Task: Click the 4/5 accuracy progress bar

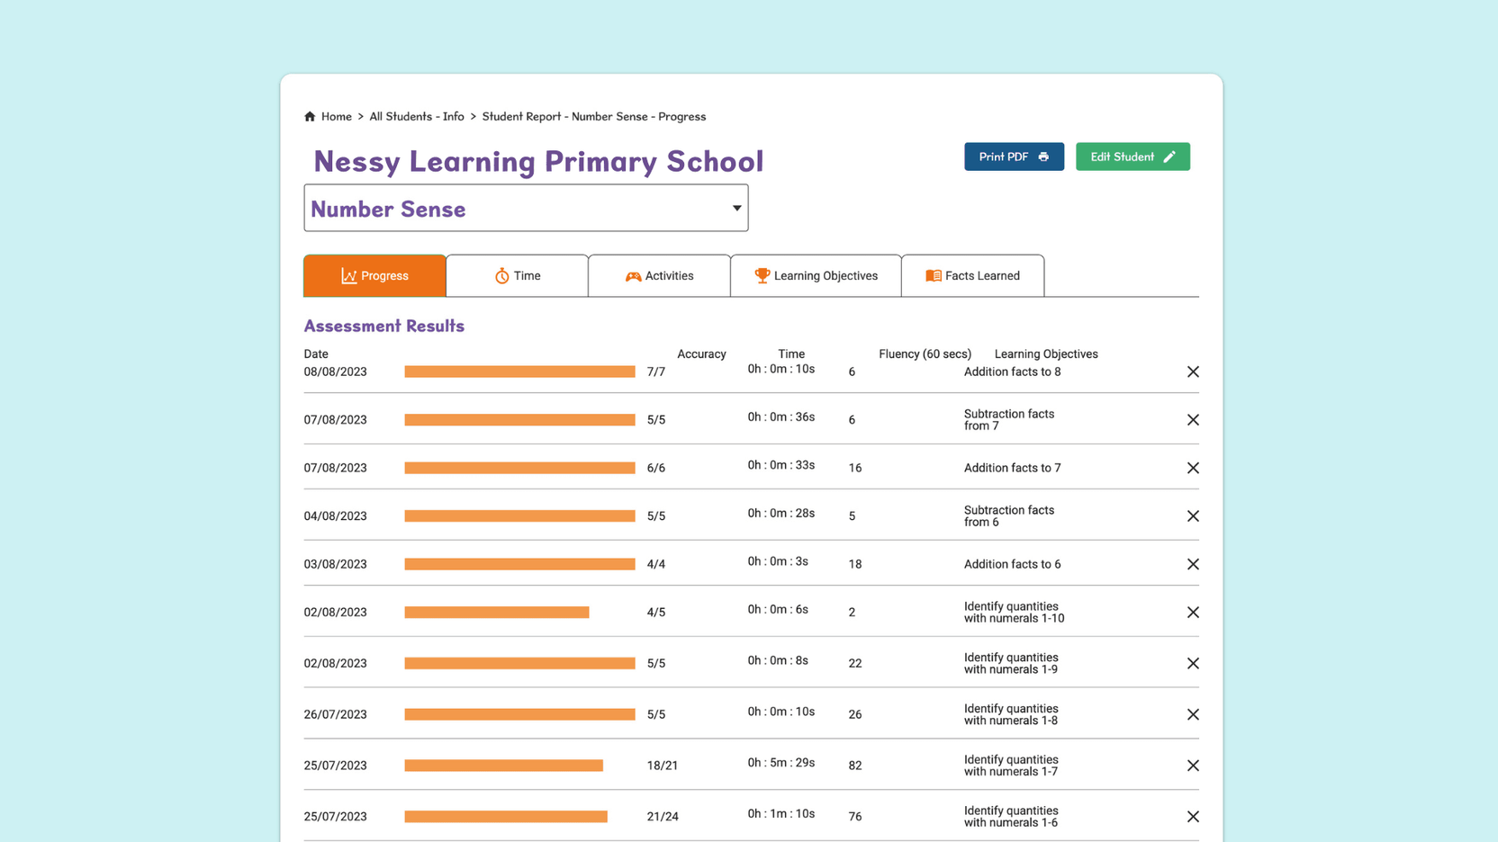Action: pos(497,613)
